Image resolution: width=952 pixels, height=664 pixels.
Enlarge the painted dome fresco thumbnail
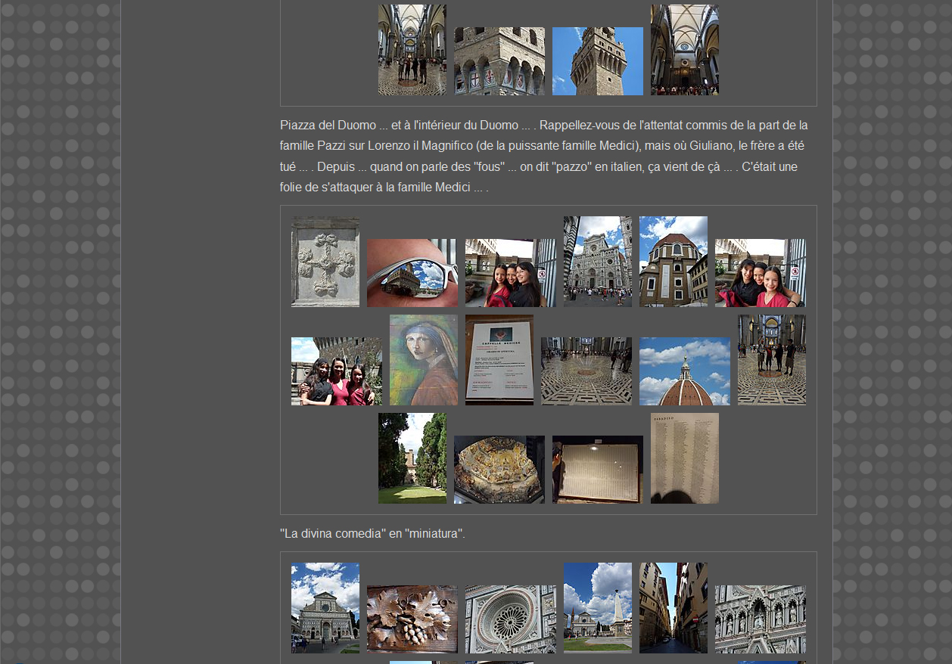pyautogui.click(x=499, y=470)
